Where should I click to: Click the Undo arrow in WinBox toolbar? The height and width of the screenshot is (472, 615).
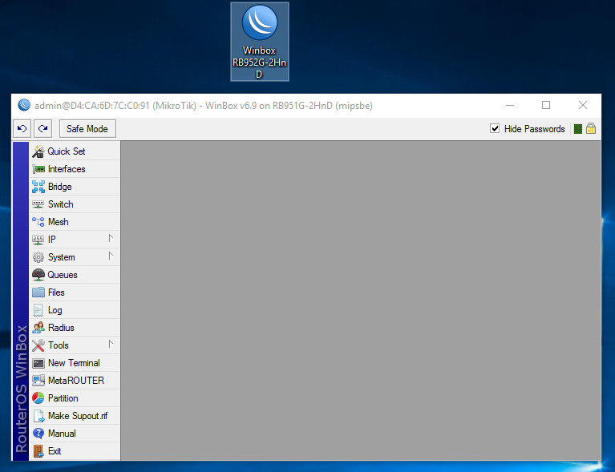point(22,128)
